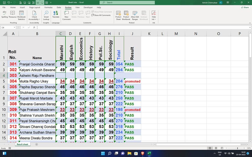252x157 pixels.
Task: Open Smart Lookup
Action: click(46, 15)
